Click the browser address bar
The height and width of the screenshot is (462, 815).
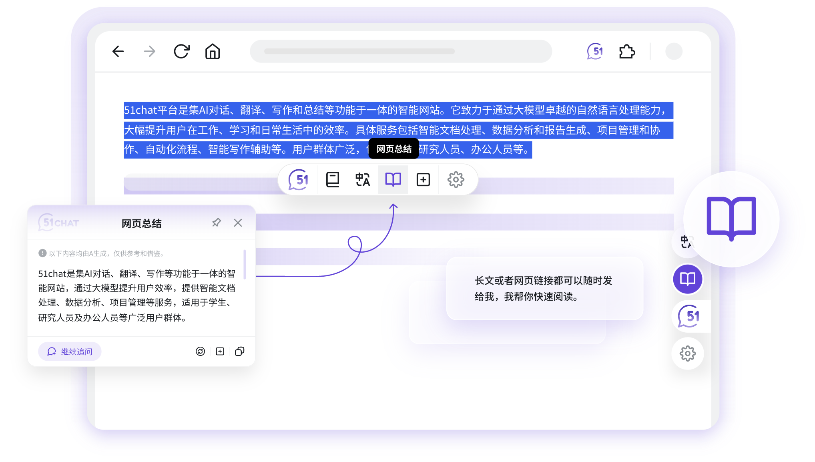point(401,51)
